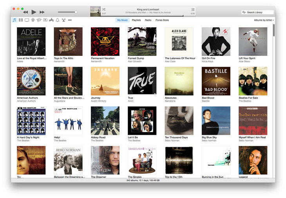Open the Up Next list icon
Screen dimensions: 286x198
(193, 9)
